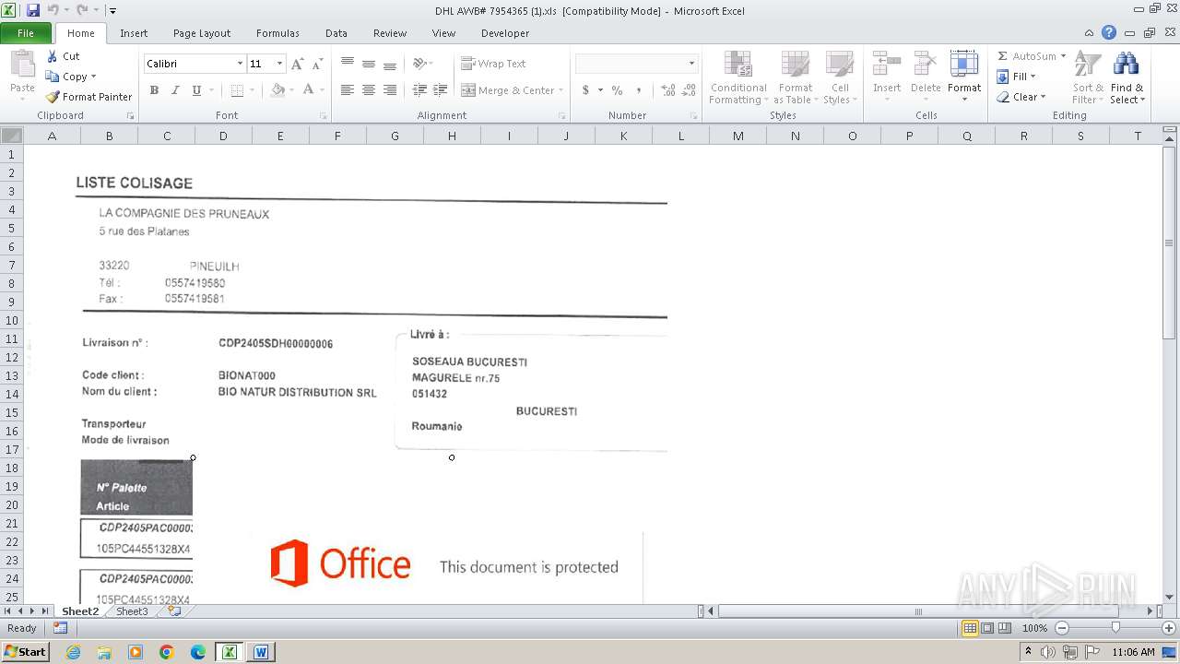Toggle Align Text Left
The width and height of the screenshot is (1180, 664).
(348, 90)
